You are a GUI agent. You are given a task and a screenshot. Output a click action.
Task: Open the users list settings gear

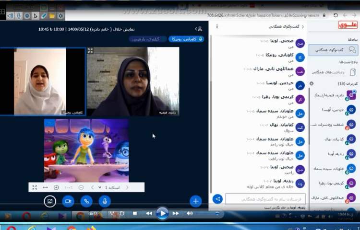pyautogui.click(x=311, y=83)
